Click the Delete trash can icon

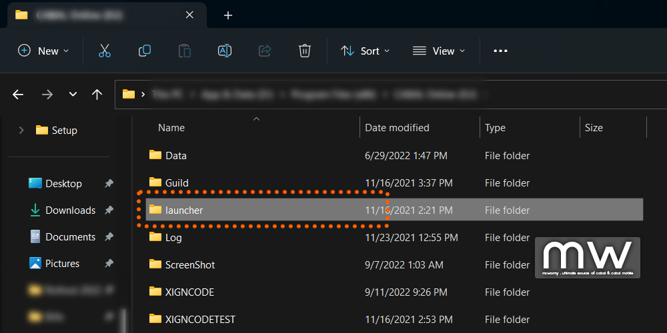(x=305, y=51)
